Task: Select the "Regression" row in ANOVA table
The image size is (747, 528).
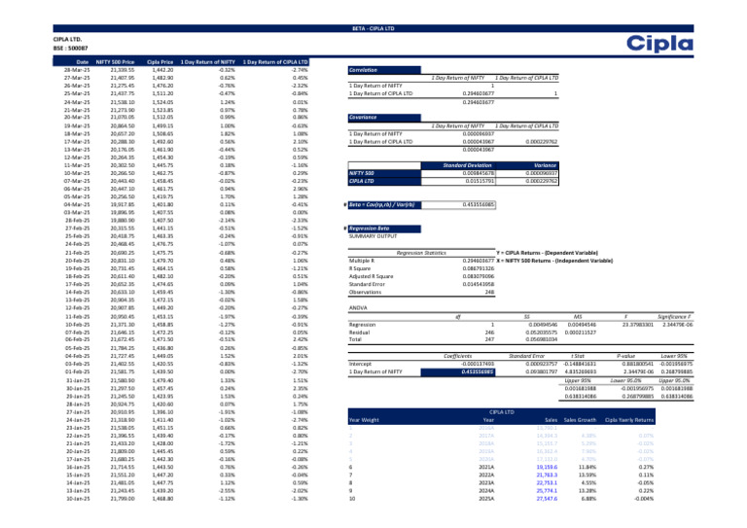Action: coord(362,325)
